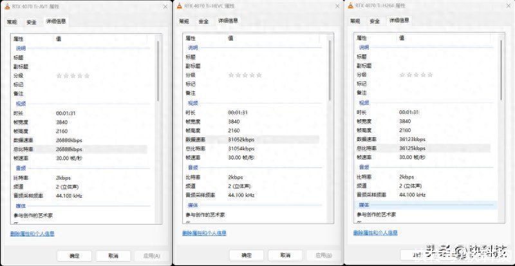Open the 安全 tab in the AV1 window
The width and height of the screenshot is (515, 266).
[x=32, y=22]
